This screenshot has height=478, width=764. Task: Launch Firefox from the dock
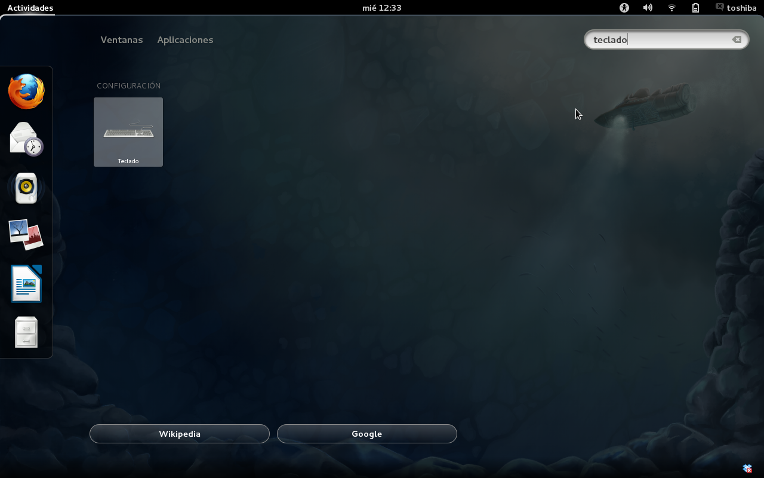click(26, 92)
